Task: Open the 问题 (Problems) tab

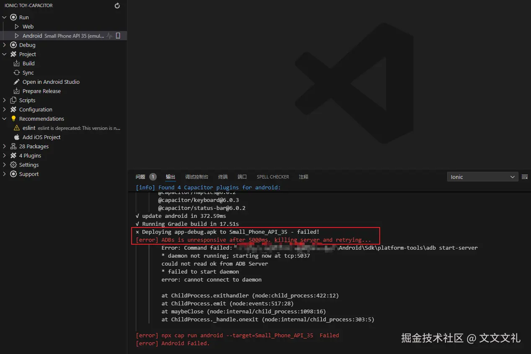Action: tap(140, 177)
